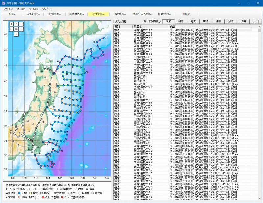Click the history list scrollbar down arrow
This screenshot has width=263, height=203.
260,198
